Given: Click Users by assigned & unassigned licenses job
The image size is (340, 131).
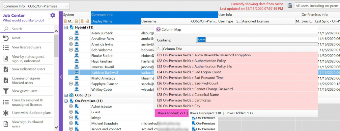Looking at the screenshot, I should tap(27, 102).
